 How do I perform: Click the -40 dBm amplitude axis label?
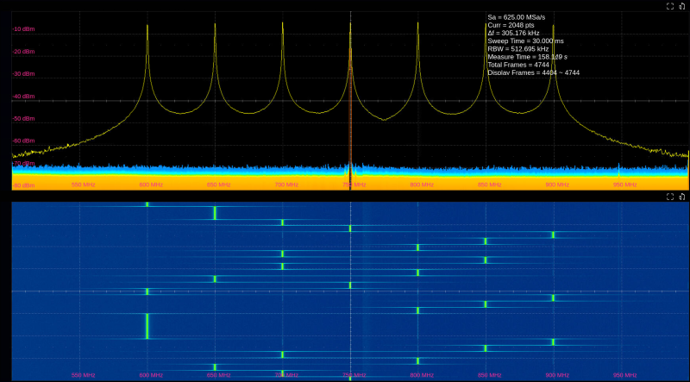(23, 97)
